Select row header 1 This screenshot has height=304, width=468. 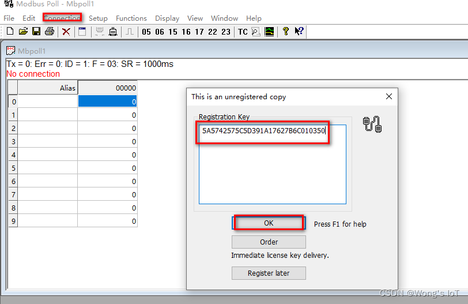click(13, 115)
